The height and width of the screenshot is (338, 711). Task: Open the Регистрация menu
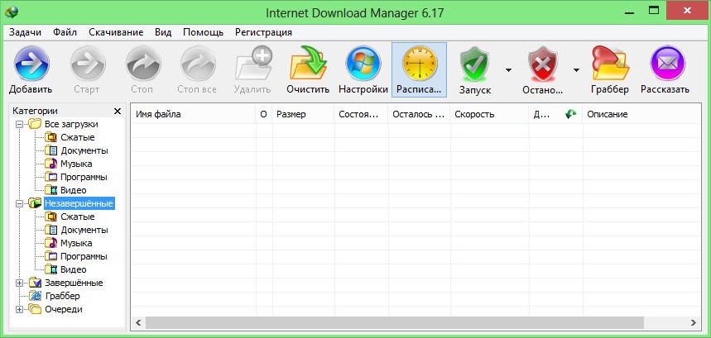[x=263, y=32]
